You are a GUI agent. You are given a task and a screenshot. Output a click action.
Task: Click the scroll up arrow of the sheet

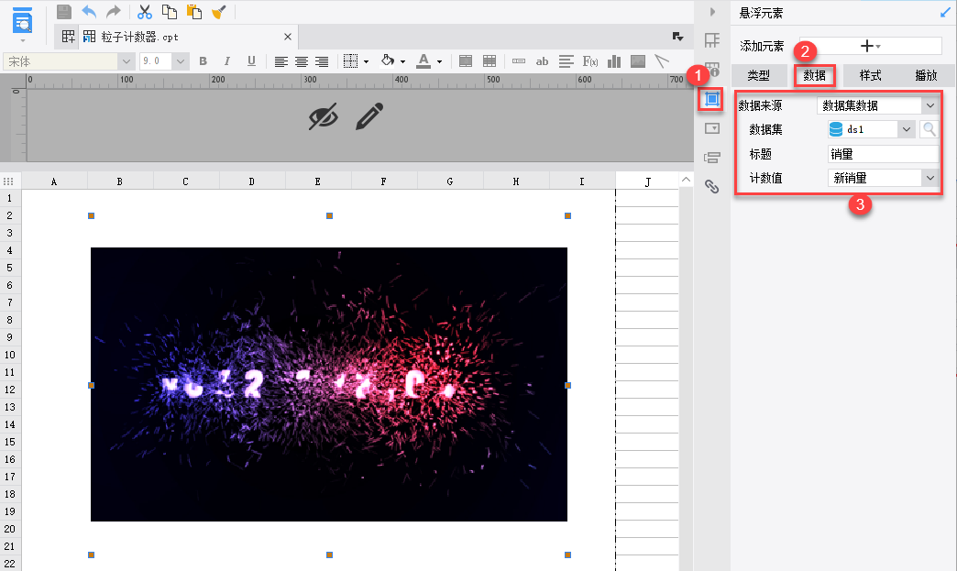(x=686, y=180)
